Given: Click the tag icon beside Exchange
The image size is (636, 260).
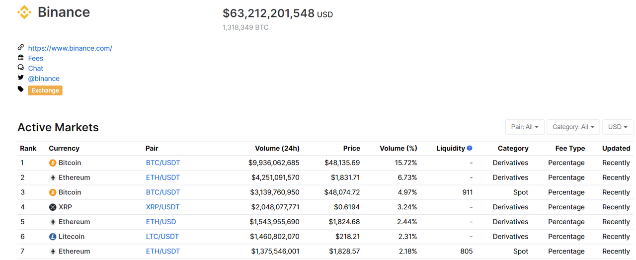Looking at the screenshot, I should point(20,89).
